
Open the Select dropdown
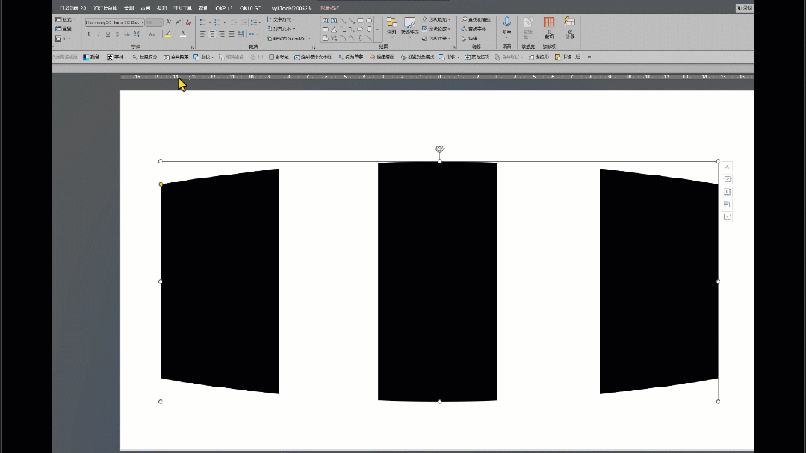tap(471, 39)
